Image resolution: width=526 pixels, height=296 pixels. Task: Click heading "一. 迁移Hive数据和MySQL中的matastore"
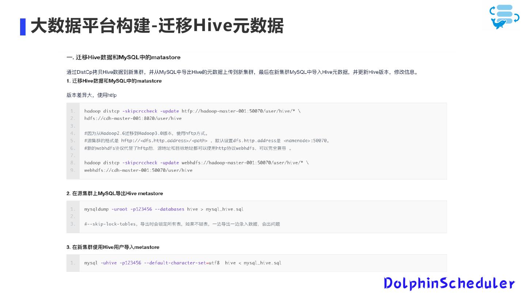[x=123, y=57]
